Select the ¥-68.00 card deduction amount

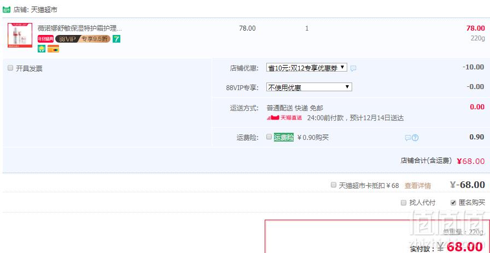tap(467, 185)
